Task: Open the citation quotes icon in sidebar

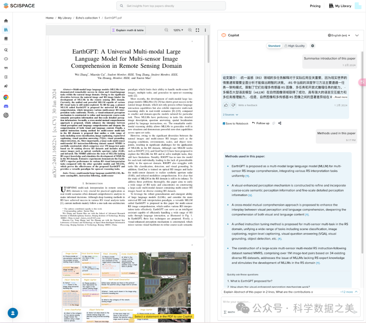Action: pyautogui.click(x=6, y=68)
